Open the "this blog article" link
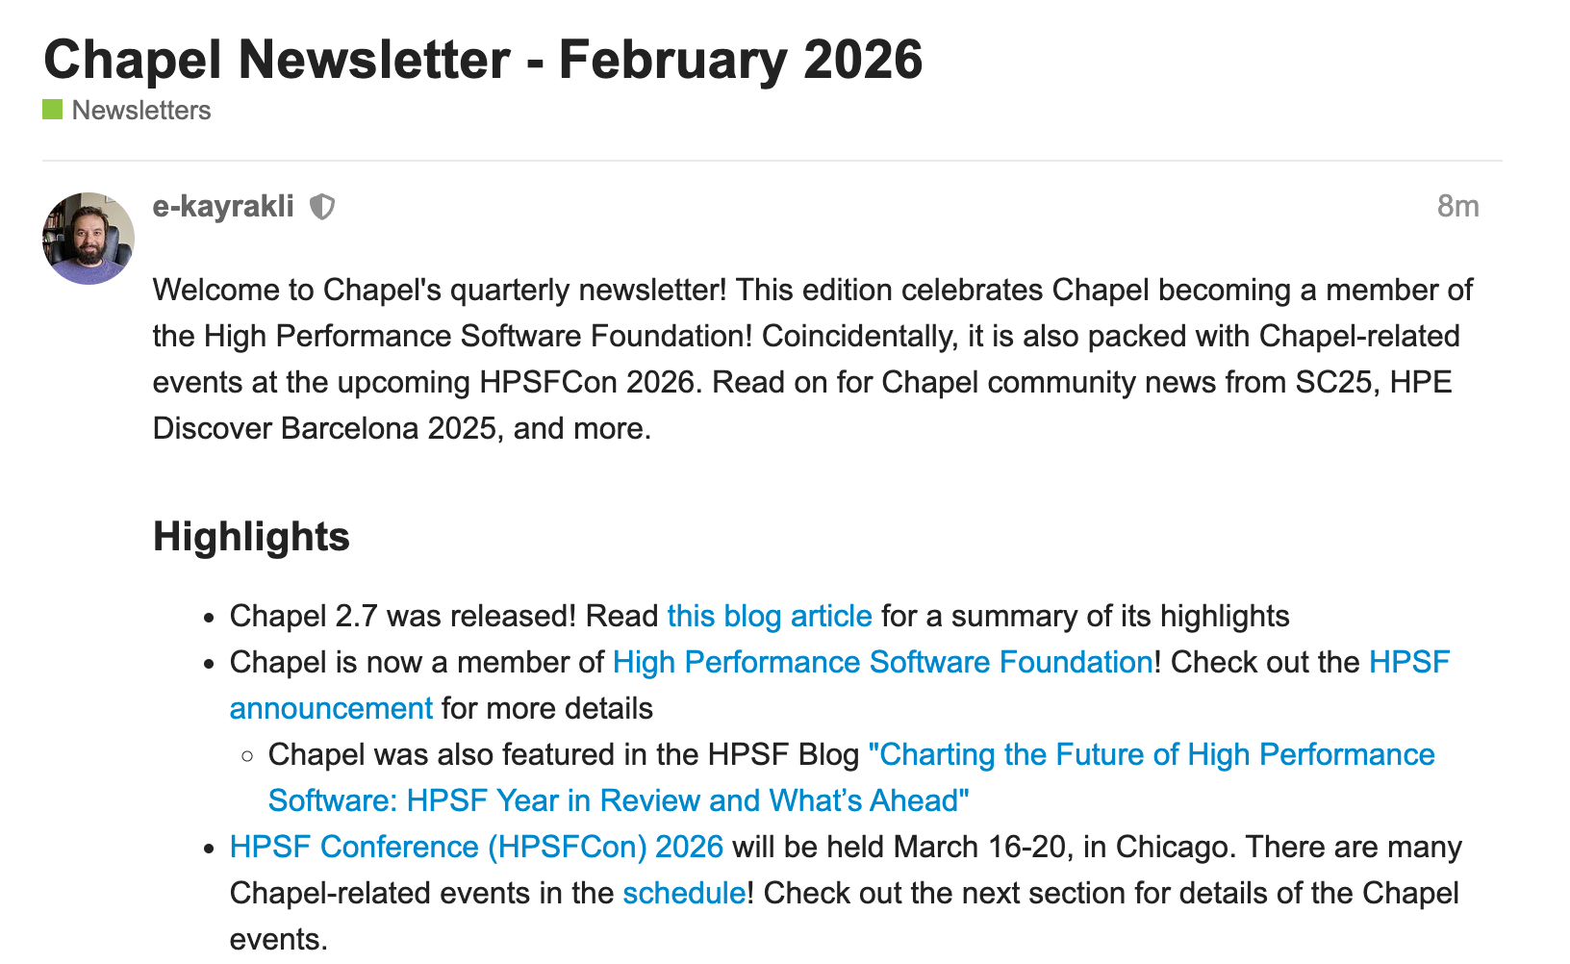The height and width of the screenshot is (964, 1570). [x=770, y=617]
